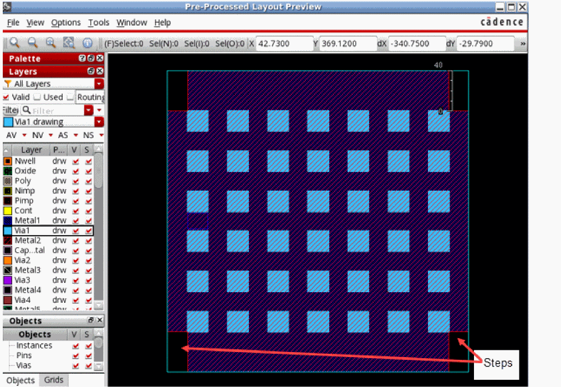Click the yellow Cont layer color swatch

tap(8, 211)
